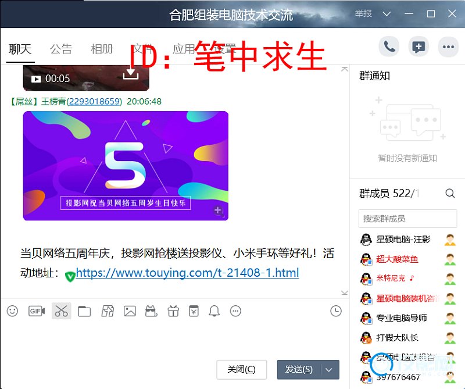Screen dimensions: 465x389
Task: Select member 米特尼克
Action: point(395,278)
